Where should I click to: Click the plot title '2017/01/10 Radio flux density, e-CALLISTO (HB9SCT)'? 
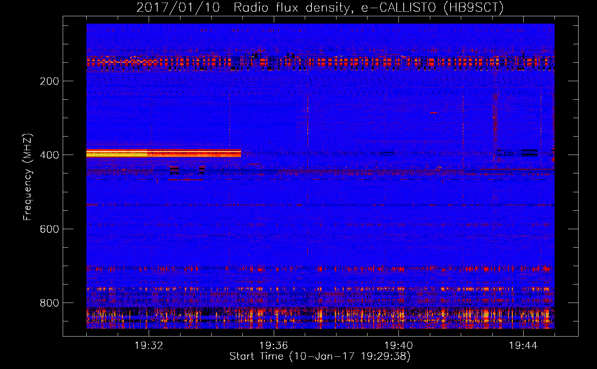coord(320,7)
